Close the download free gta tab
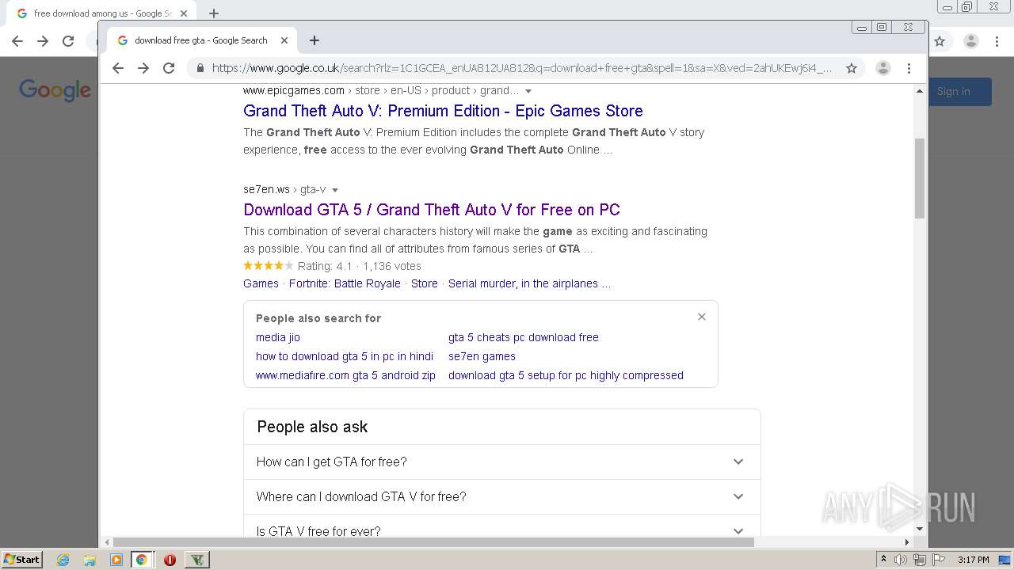Screen dimensions: 1014x570 click(x=284, y=40)
